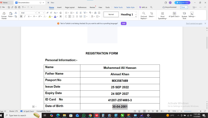
Task: Open Find and Replace
Action: (144, 15)
